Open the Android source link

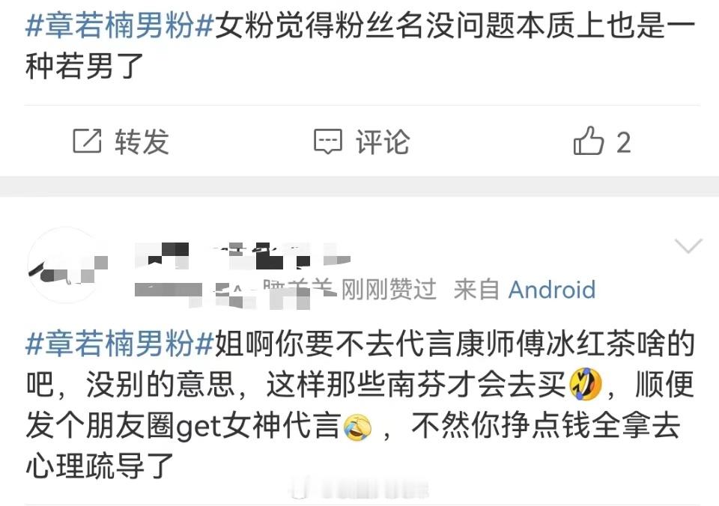[552, 290]
